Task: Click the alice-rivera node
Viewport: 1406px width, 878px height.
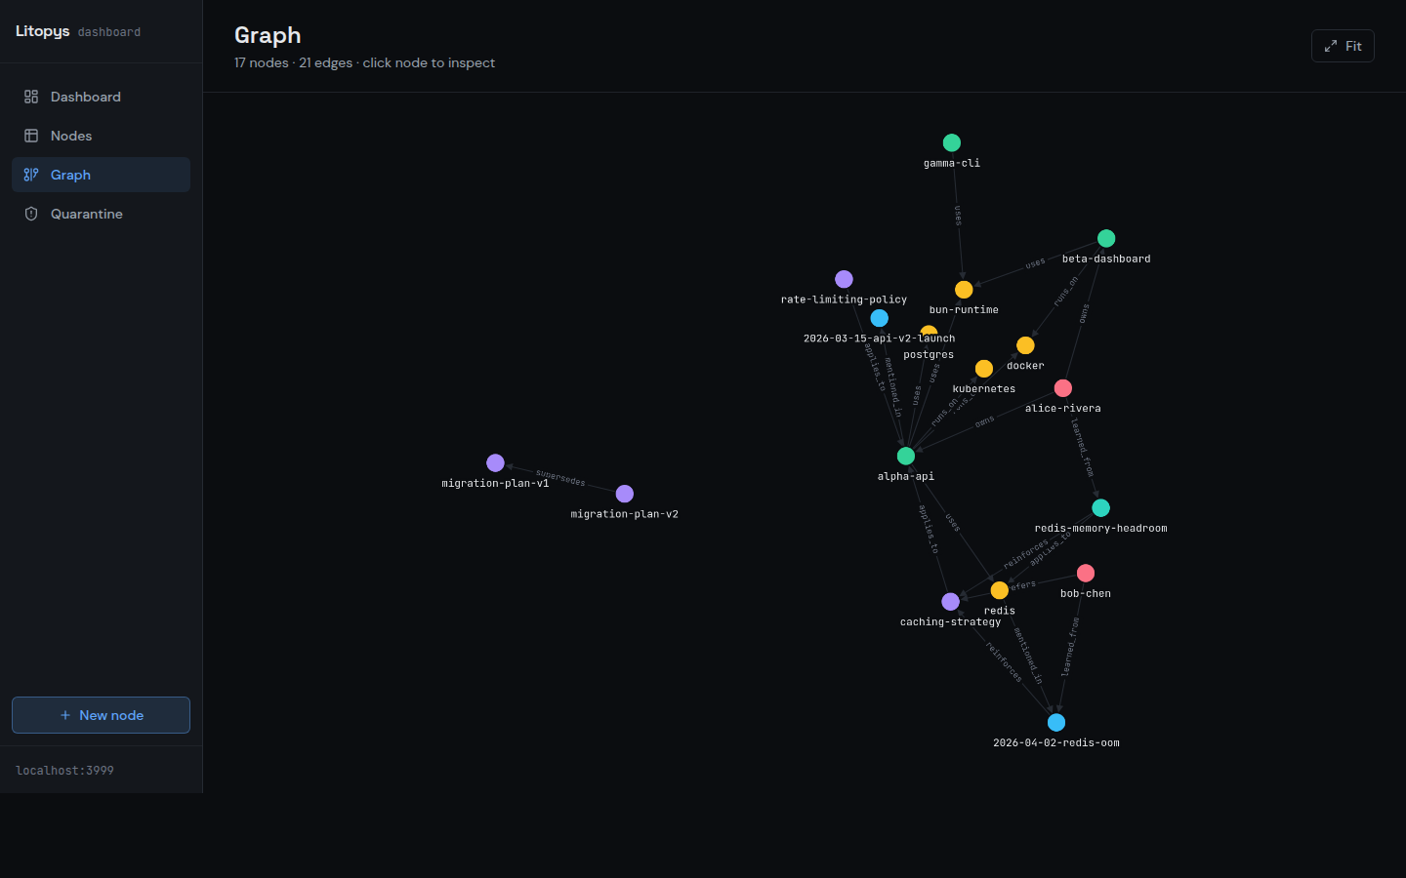Action: pyautogui.click(x=1062, y=387)
